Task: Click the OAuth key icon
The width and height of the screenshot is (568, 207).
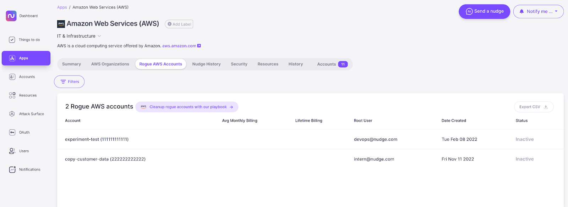Action: [12, 133]
